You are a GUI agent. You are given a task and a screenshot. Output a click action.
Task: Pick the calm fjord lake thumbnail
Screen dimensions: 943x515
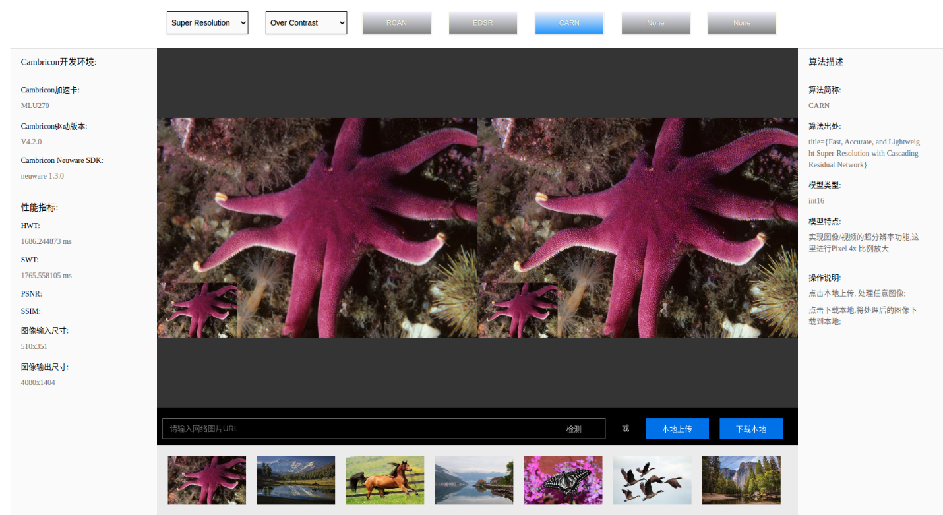tap(473, 480)
